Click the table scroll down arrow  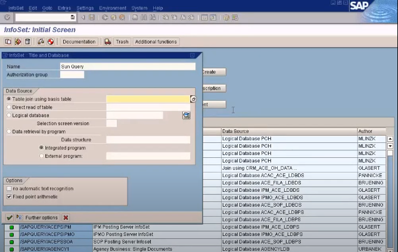click(x=390, y=146)
